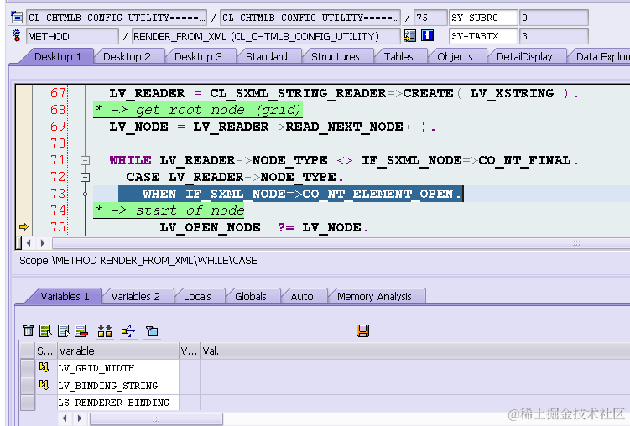The height and width of the screenshot is (426, 630).
Task: Switch to the Desktop 2 tab
Action: (127, 57)
